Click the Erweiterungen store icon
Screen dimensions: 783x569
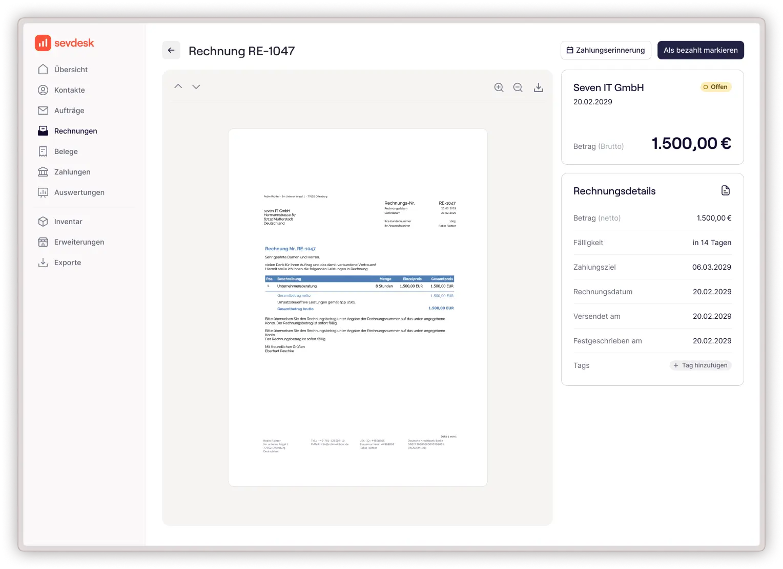pos(43,242)
